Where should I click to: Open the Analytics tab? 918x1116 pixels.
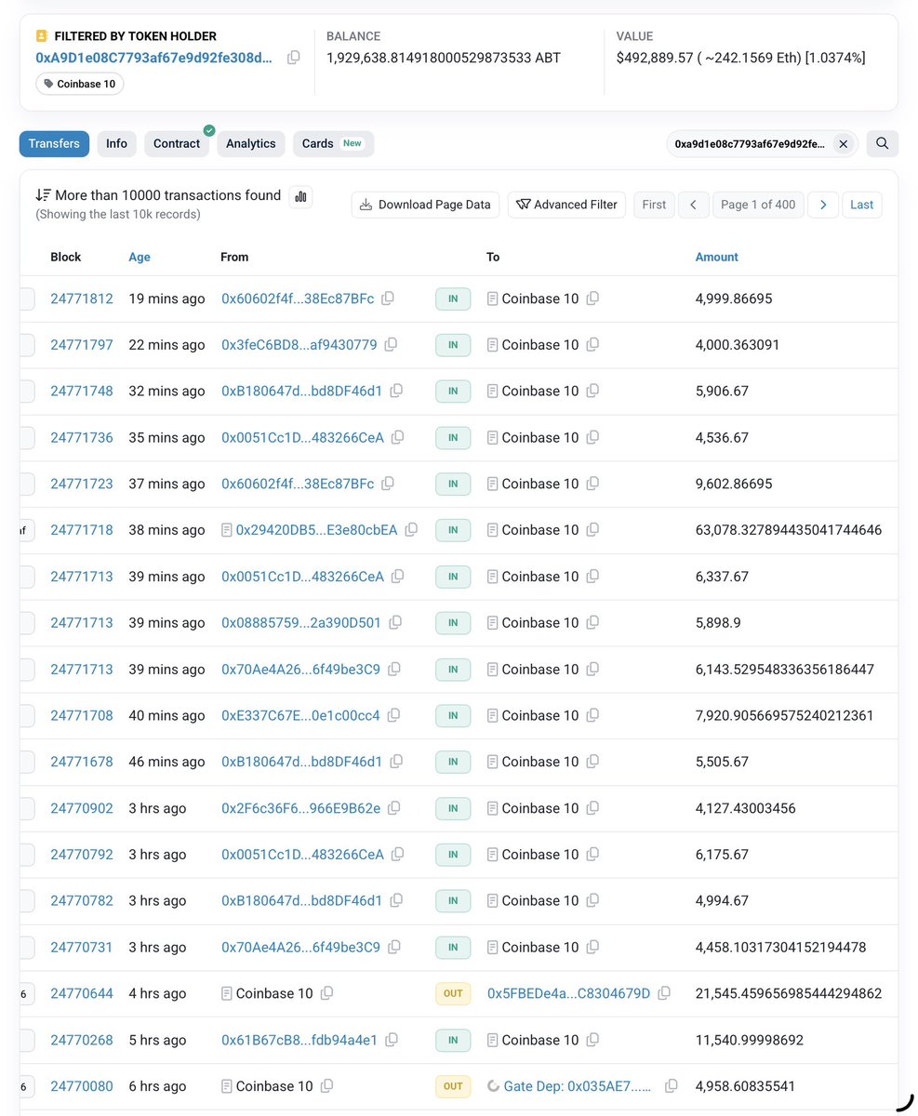pyautogui.click(x=251, y=143)
